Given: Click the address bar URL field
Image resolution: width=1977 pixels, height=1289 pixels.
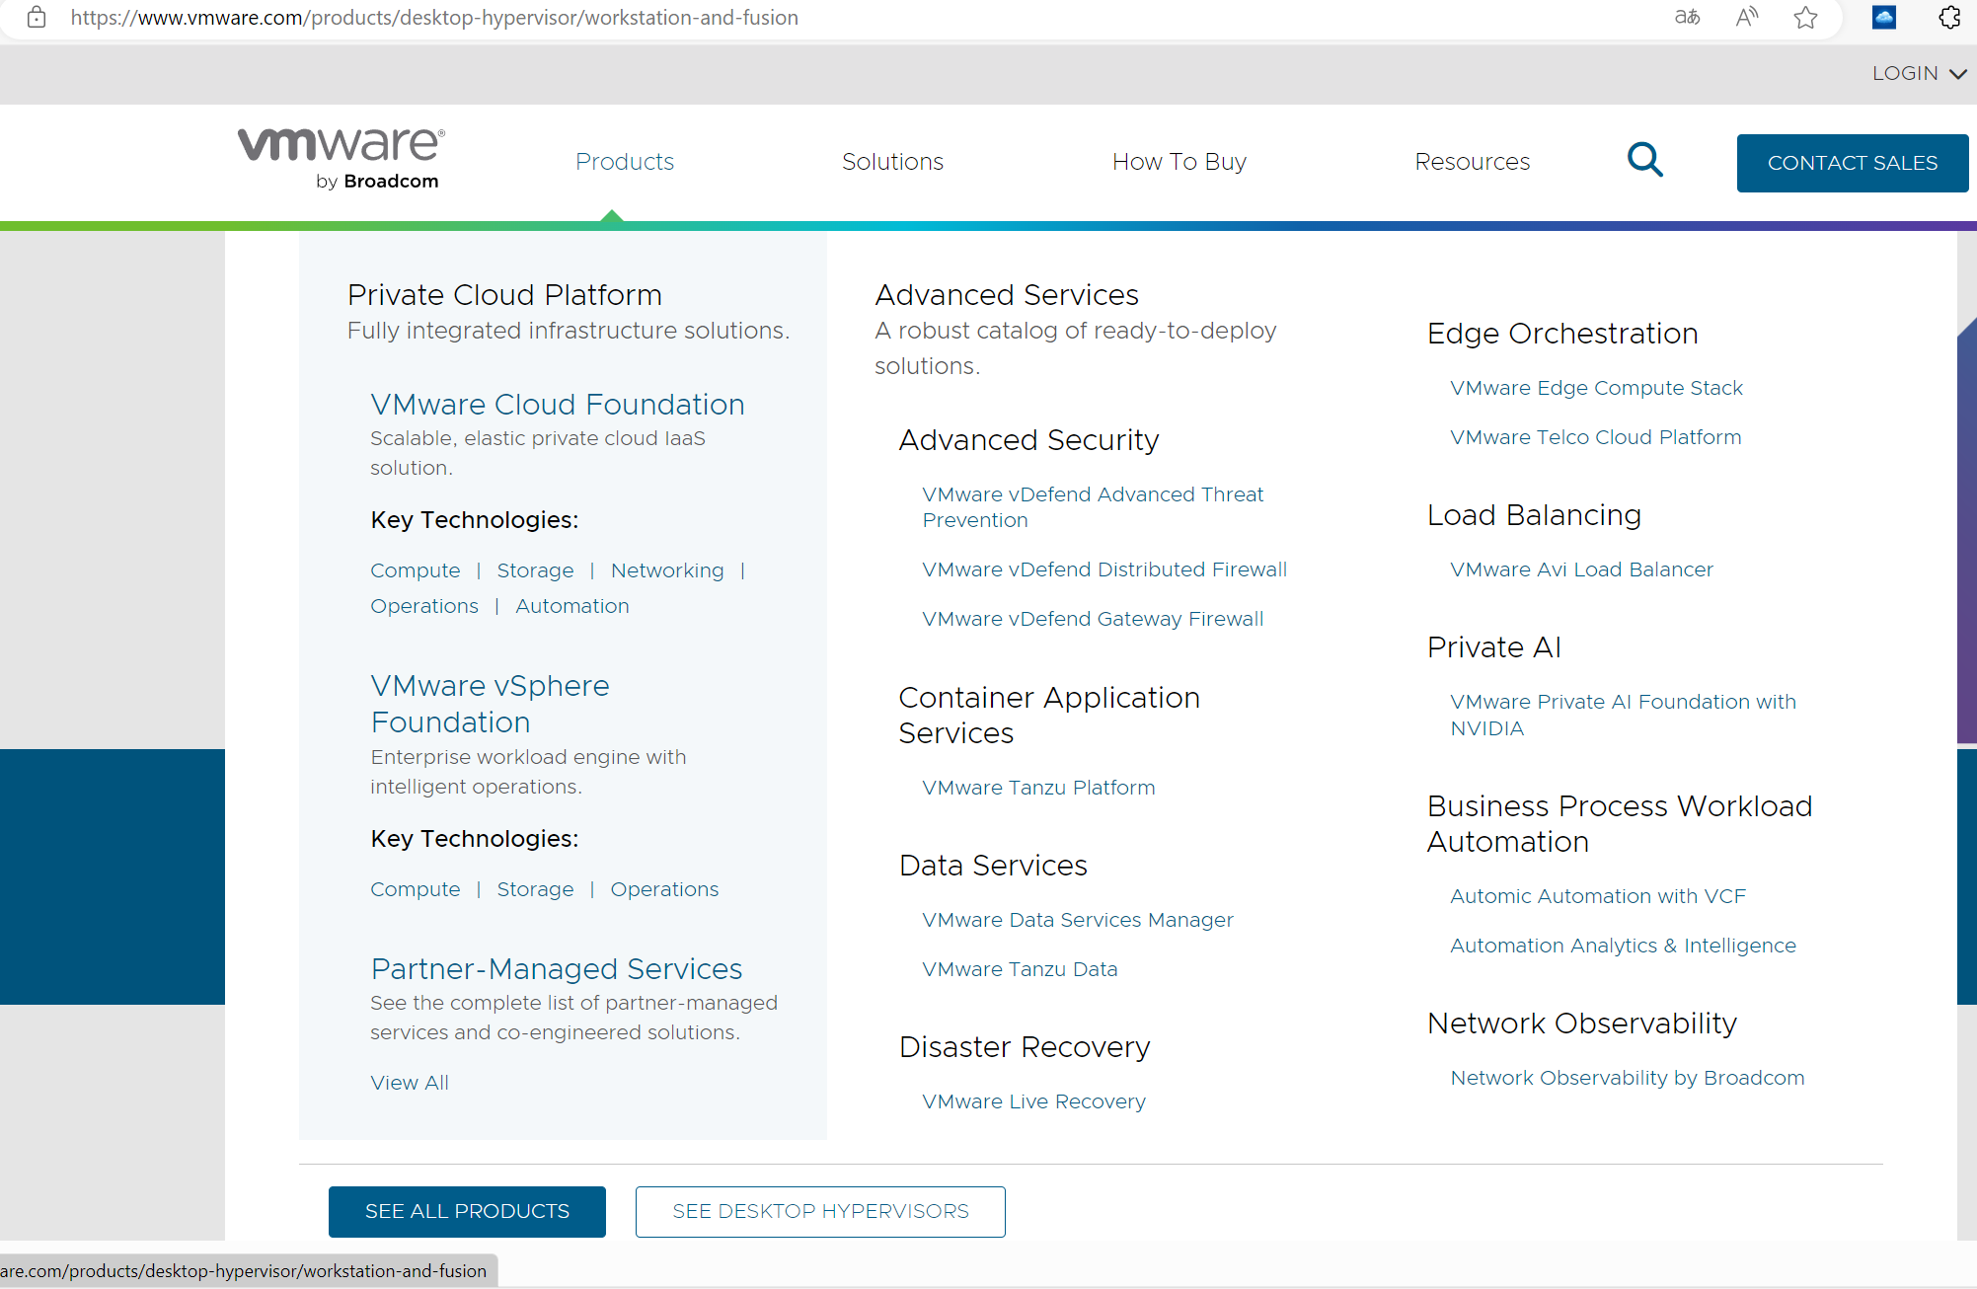Looking at the screenshot, I should 434,18.
